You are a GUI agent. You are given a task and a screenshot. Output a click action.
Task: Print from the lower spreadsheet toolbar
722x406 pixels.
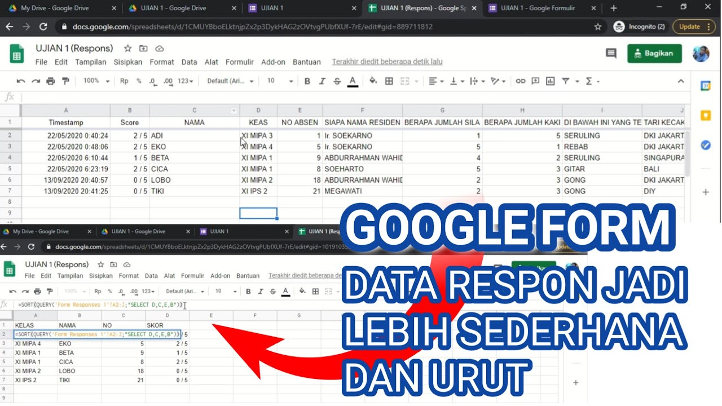point(38,292)
